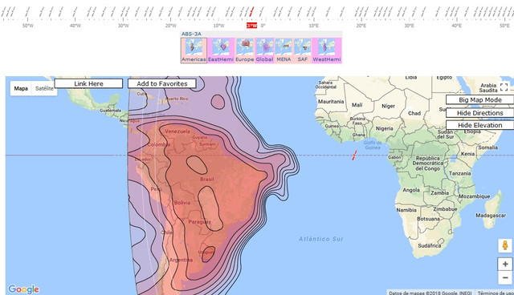Click the Paraguay label on map
The height and width of the screenshot is (295, 514).
(200, 222)
